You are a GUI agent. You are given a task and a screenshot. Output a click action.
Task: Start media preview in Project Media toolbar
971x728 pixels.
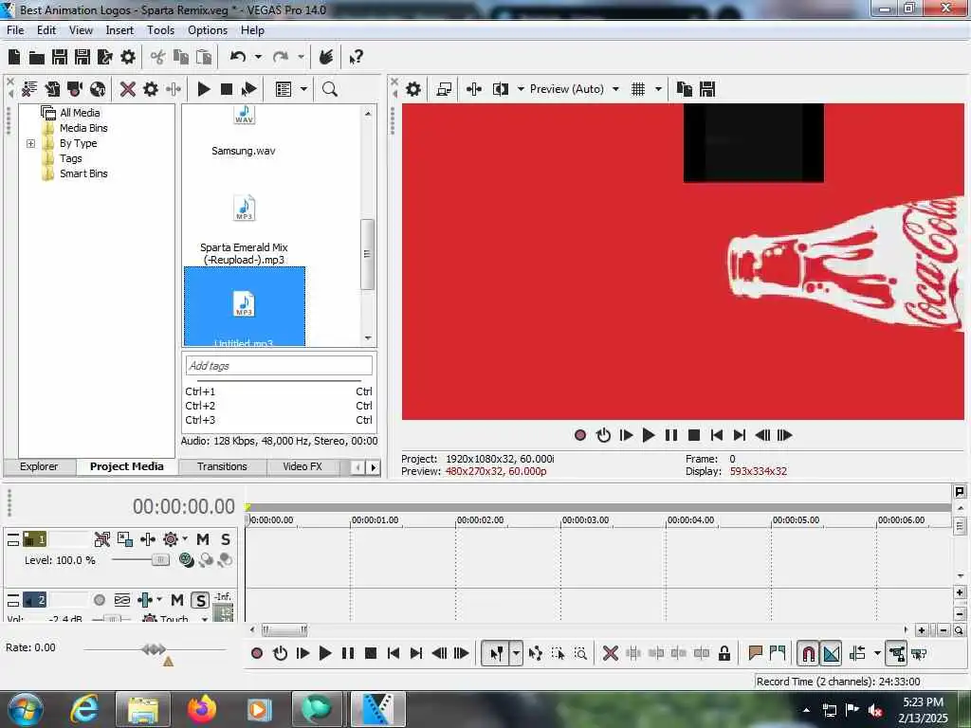click(204, 89)
